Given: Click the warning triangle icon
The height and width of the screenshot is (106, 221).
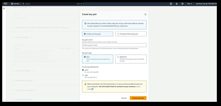Looking at the screenshot, I should (86, 84).
